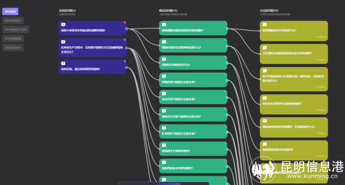Click question icon on 分生组织和成熟组织 node
The width and height of the screenshot is (345, 185).
tap(264, 48)
